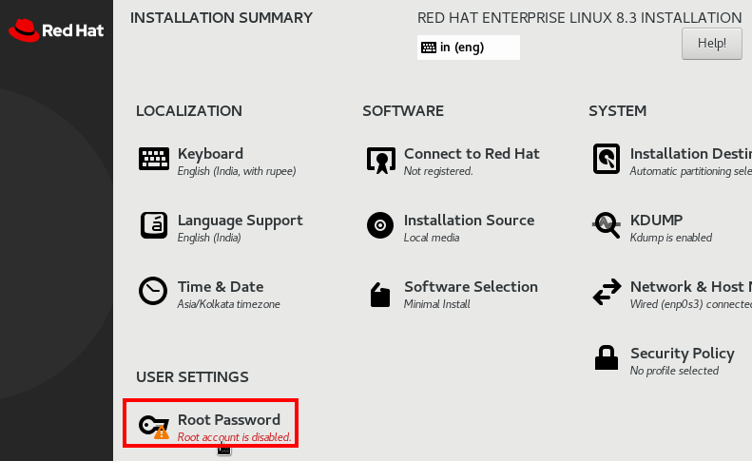Click the Network & Host arrows icon

click(x=607, y=292)
